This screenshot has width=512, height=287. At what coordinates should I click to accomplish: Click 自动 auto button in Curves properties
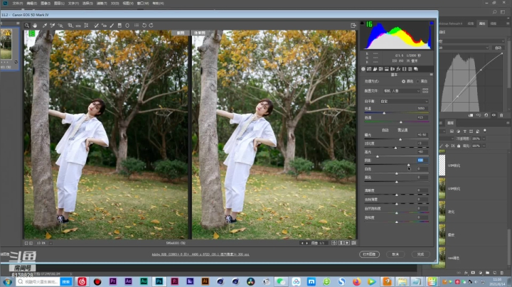click(x=498, y=48)
